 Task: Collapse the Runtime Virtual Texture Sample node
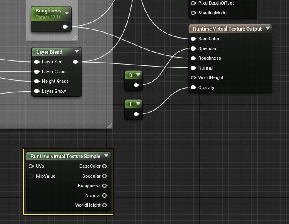(x=106, y=156)
